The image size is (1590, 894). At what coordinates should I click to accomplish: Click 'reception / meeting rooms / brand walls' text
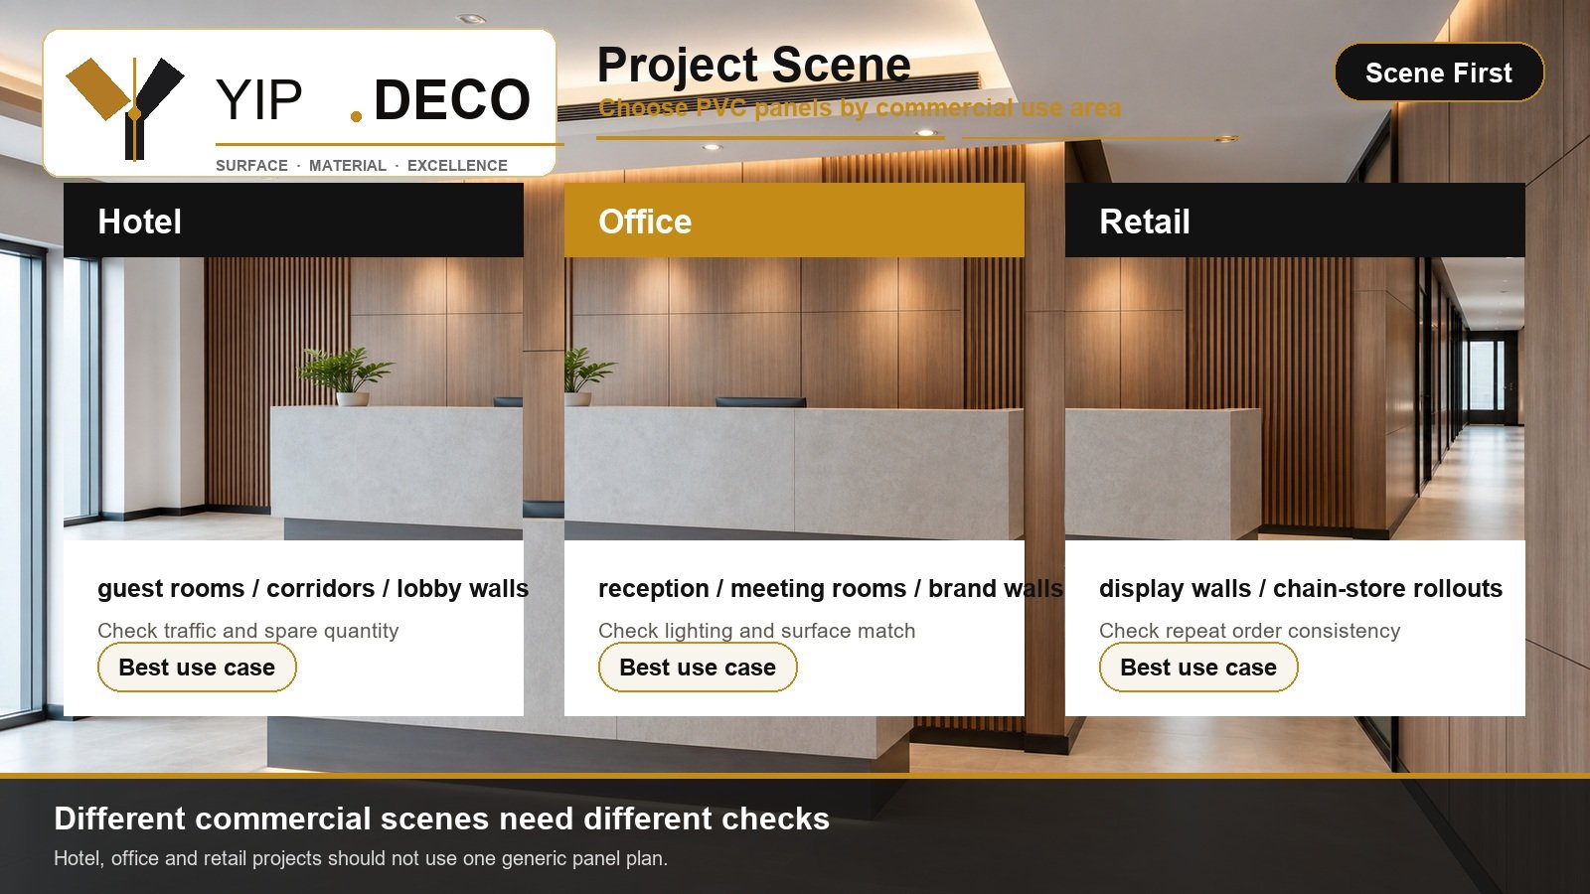tap(831, 588)
